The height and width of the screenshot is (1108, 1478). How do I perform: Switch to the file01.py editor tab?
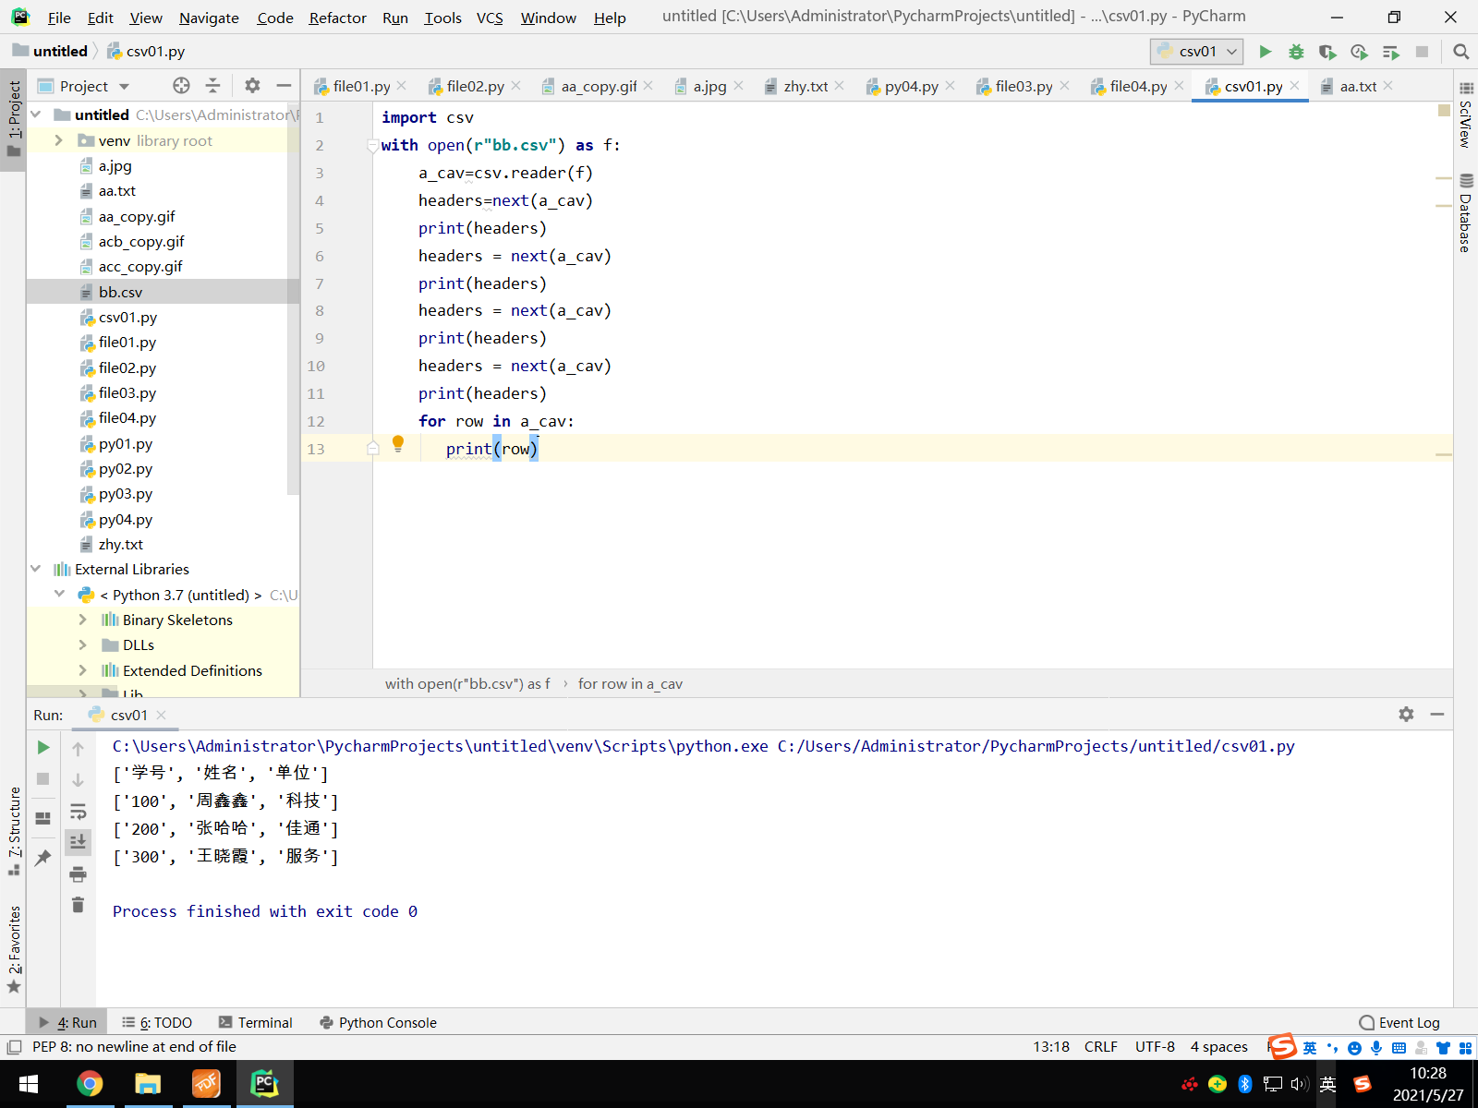click(x=361, y=86)
